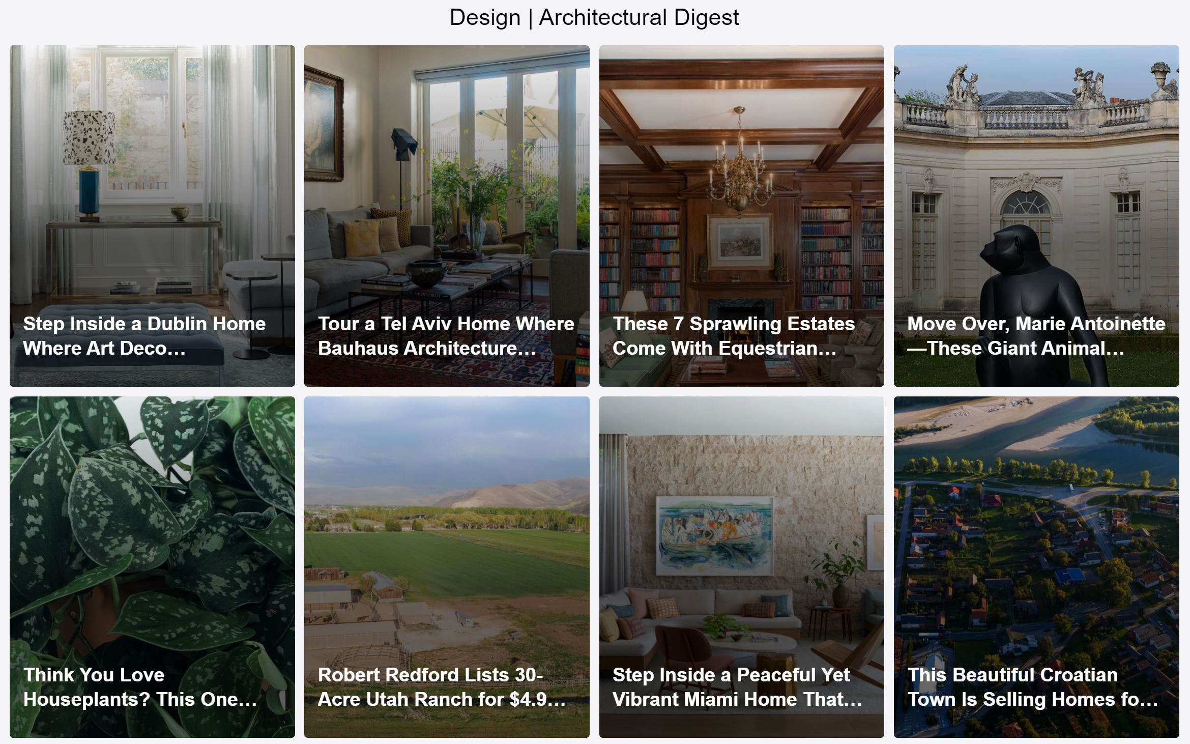
Task: Click the green ranch field photo
Action: (x=447, y=555)
